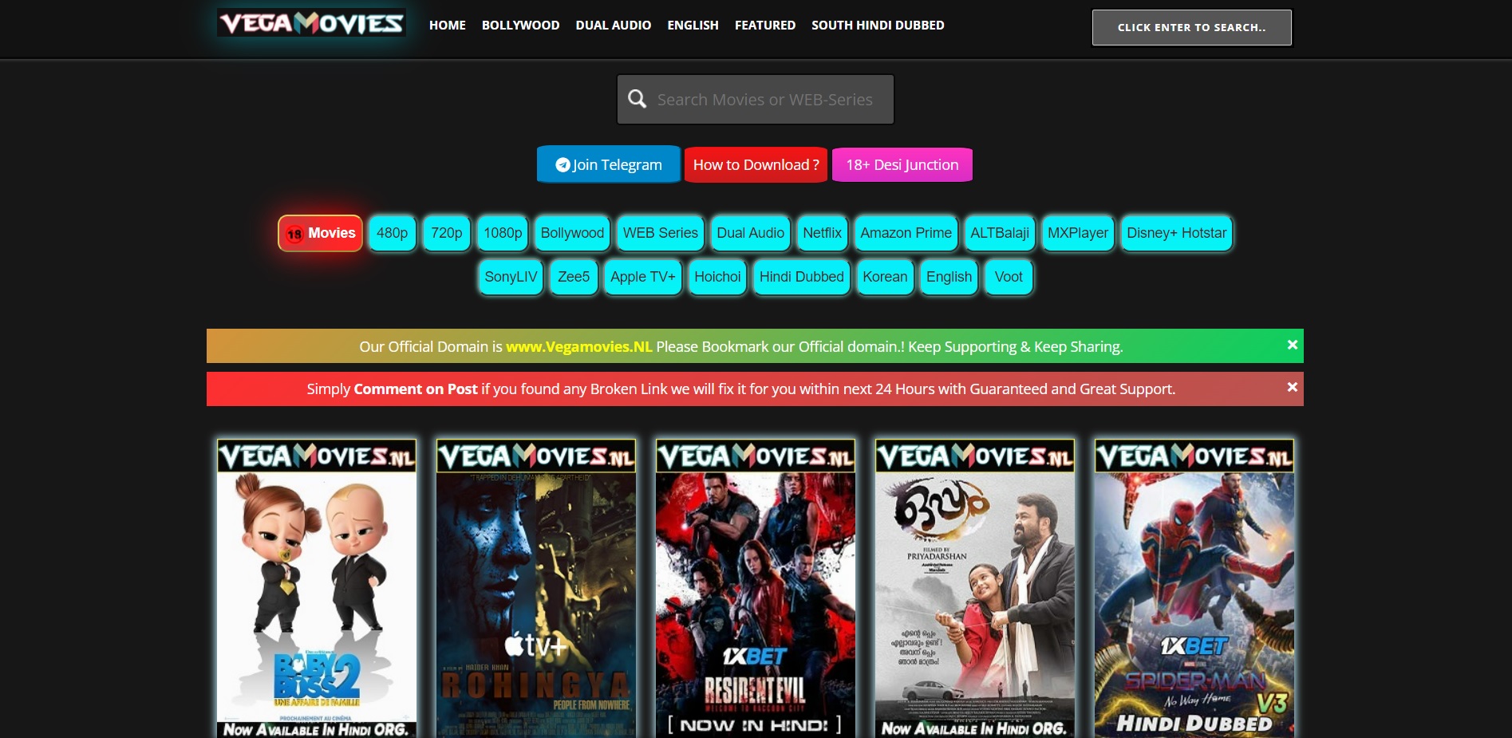
Task: Select the Dual Audio category tag
Action: (750, 233)
